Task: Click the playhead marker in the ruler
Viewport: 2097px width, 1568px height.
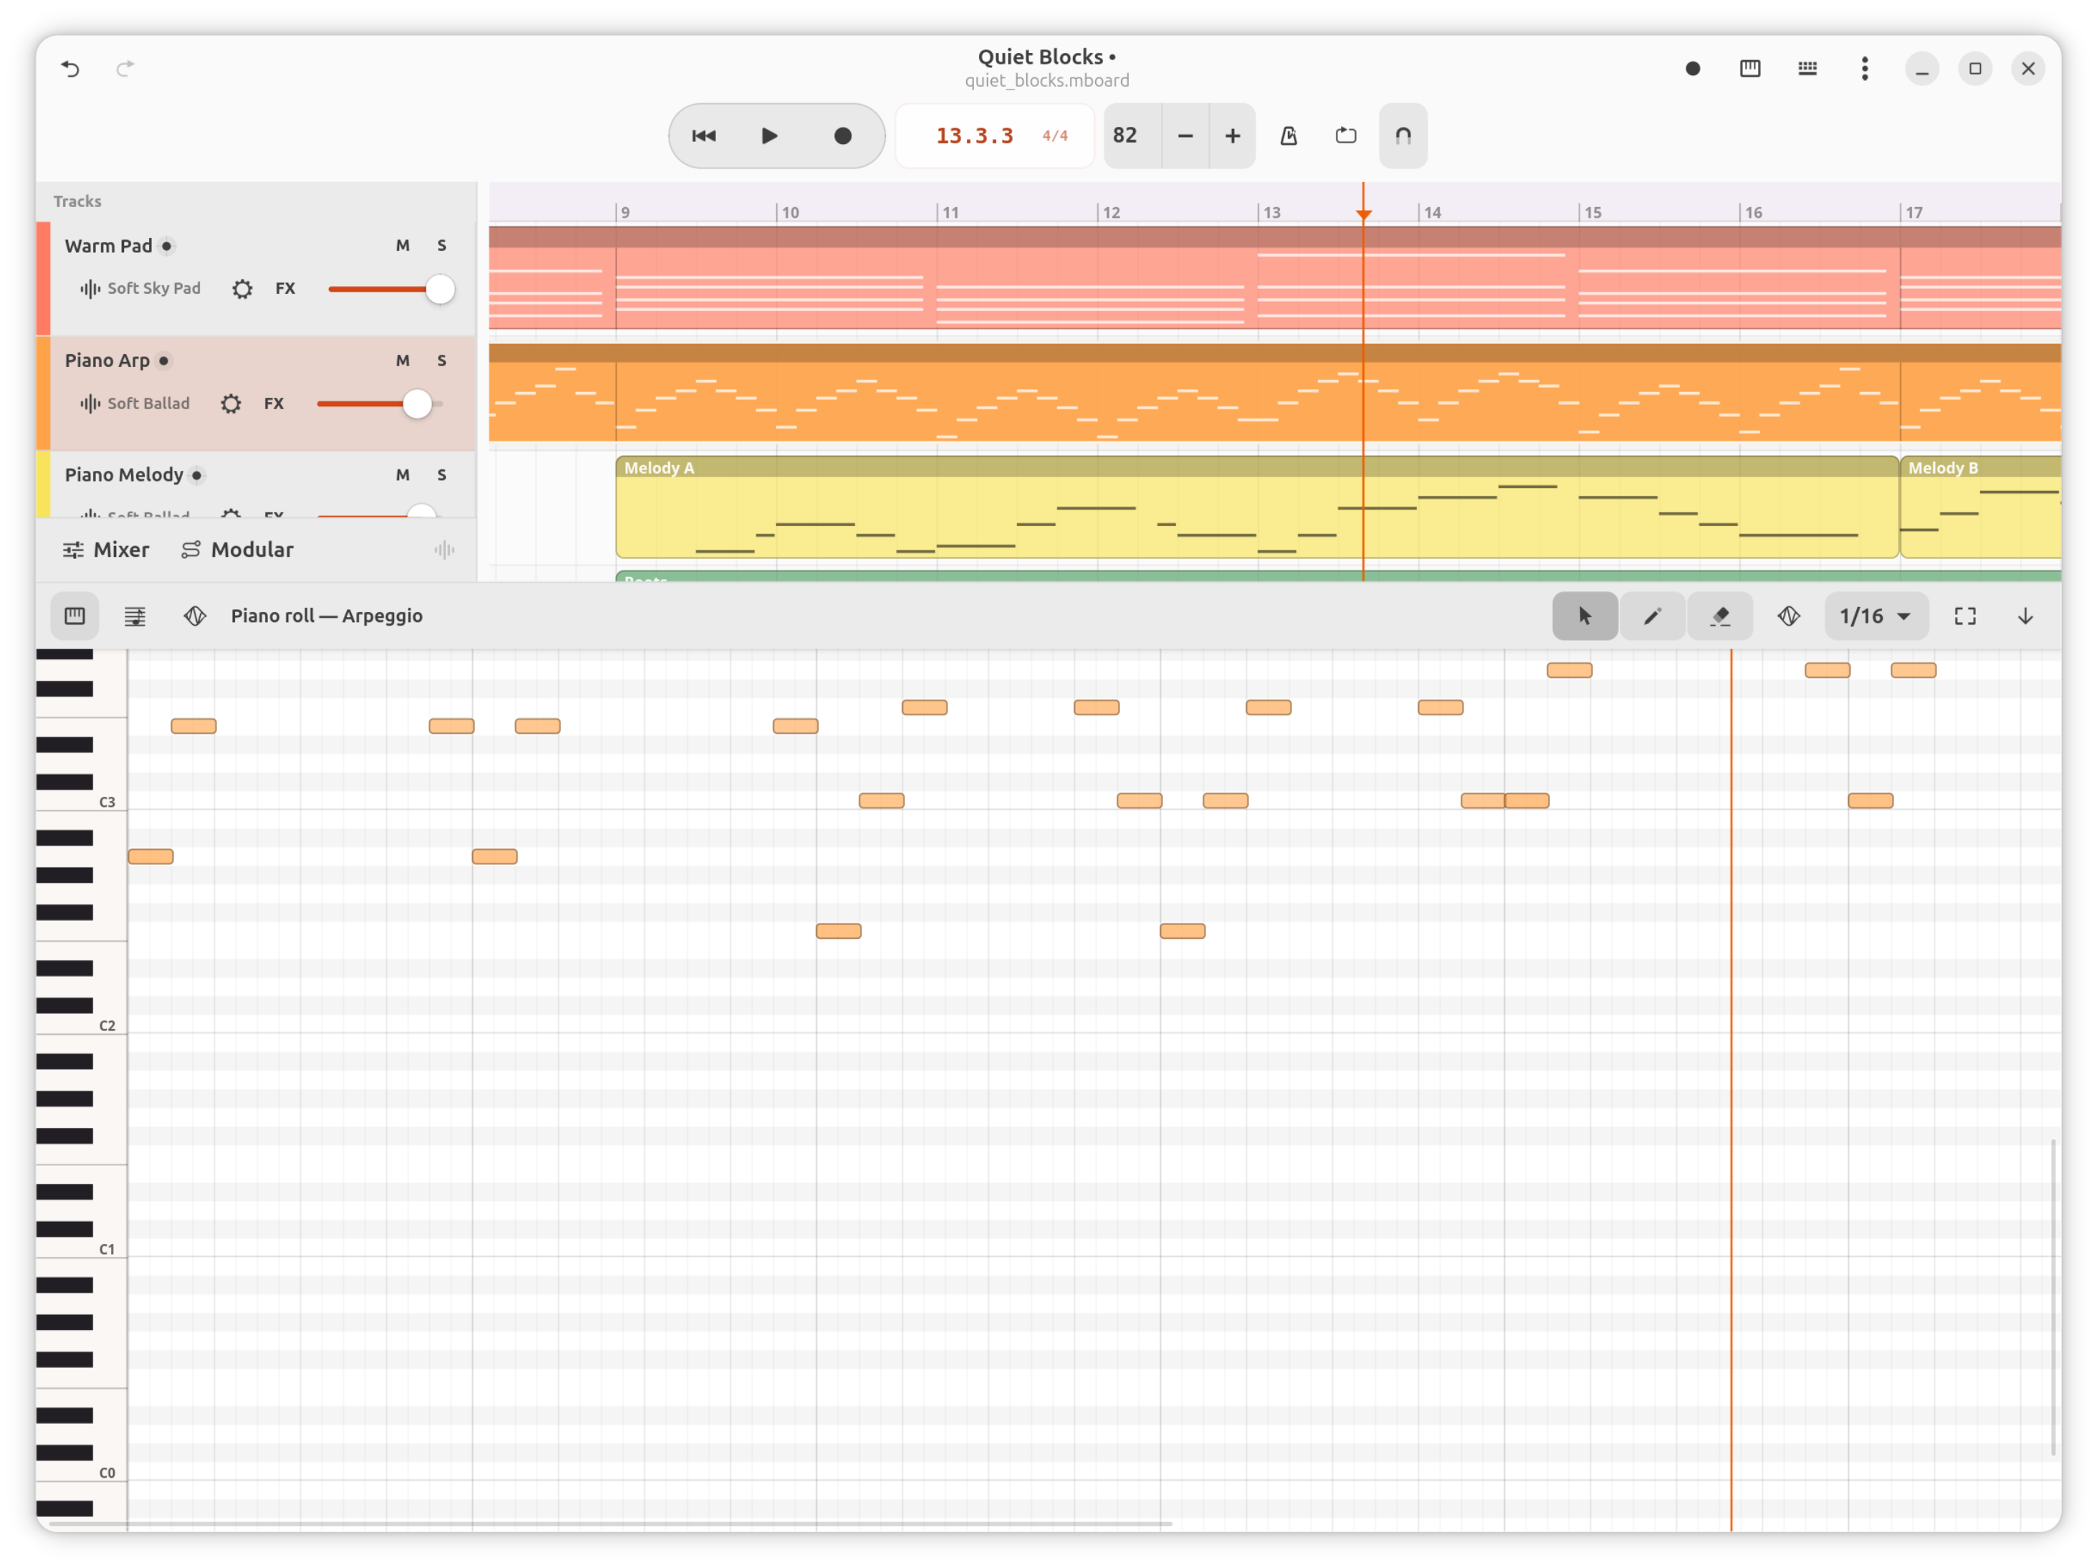Action: [1363, 214]
